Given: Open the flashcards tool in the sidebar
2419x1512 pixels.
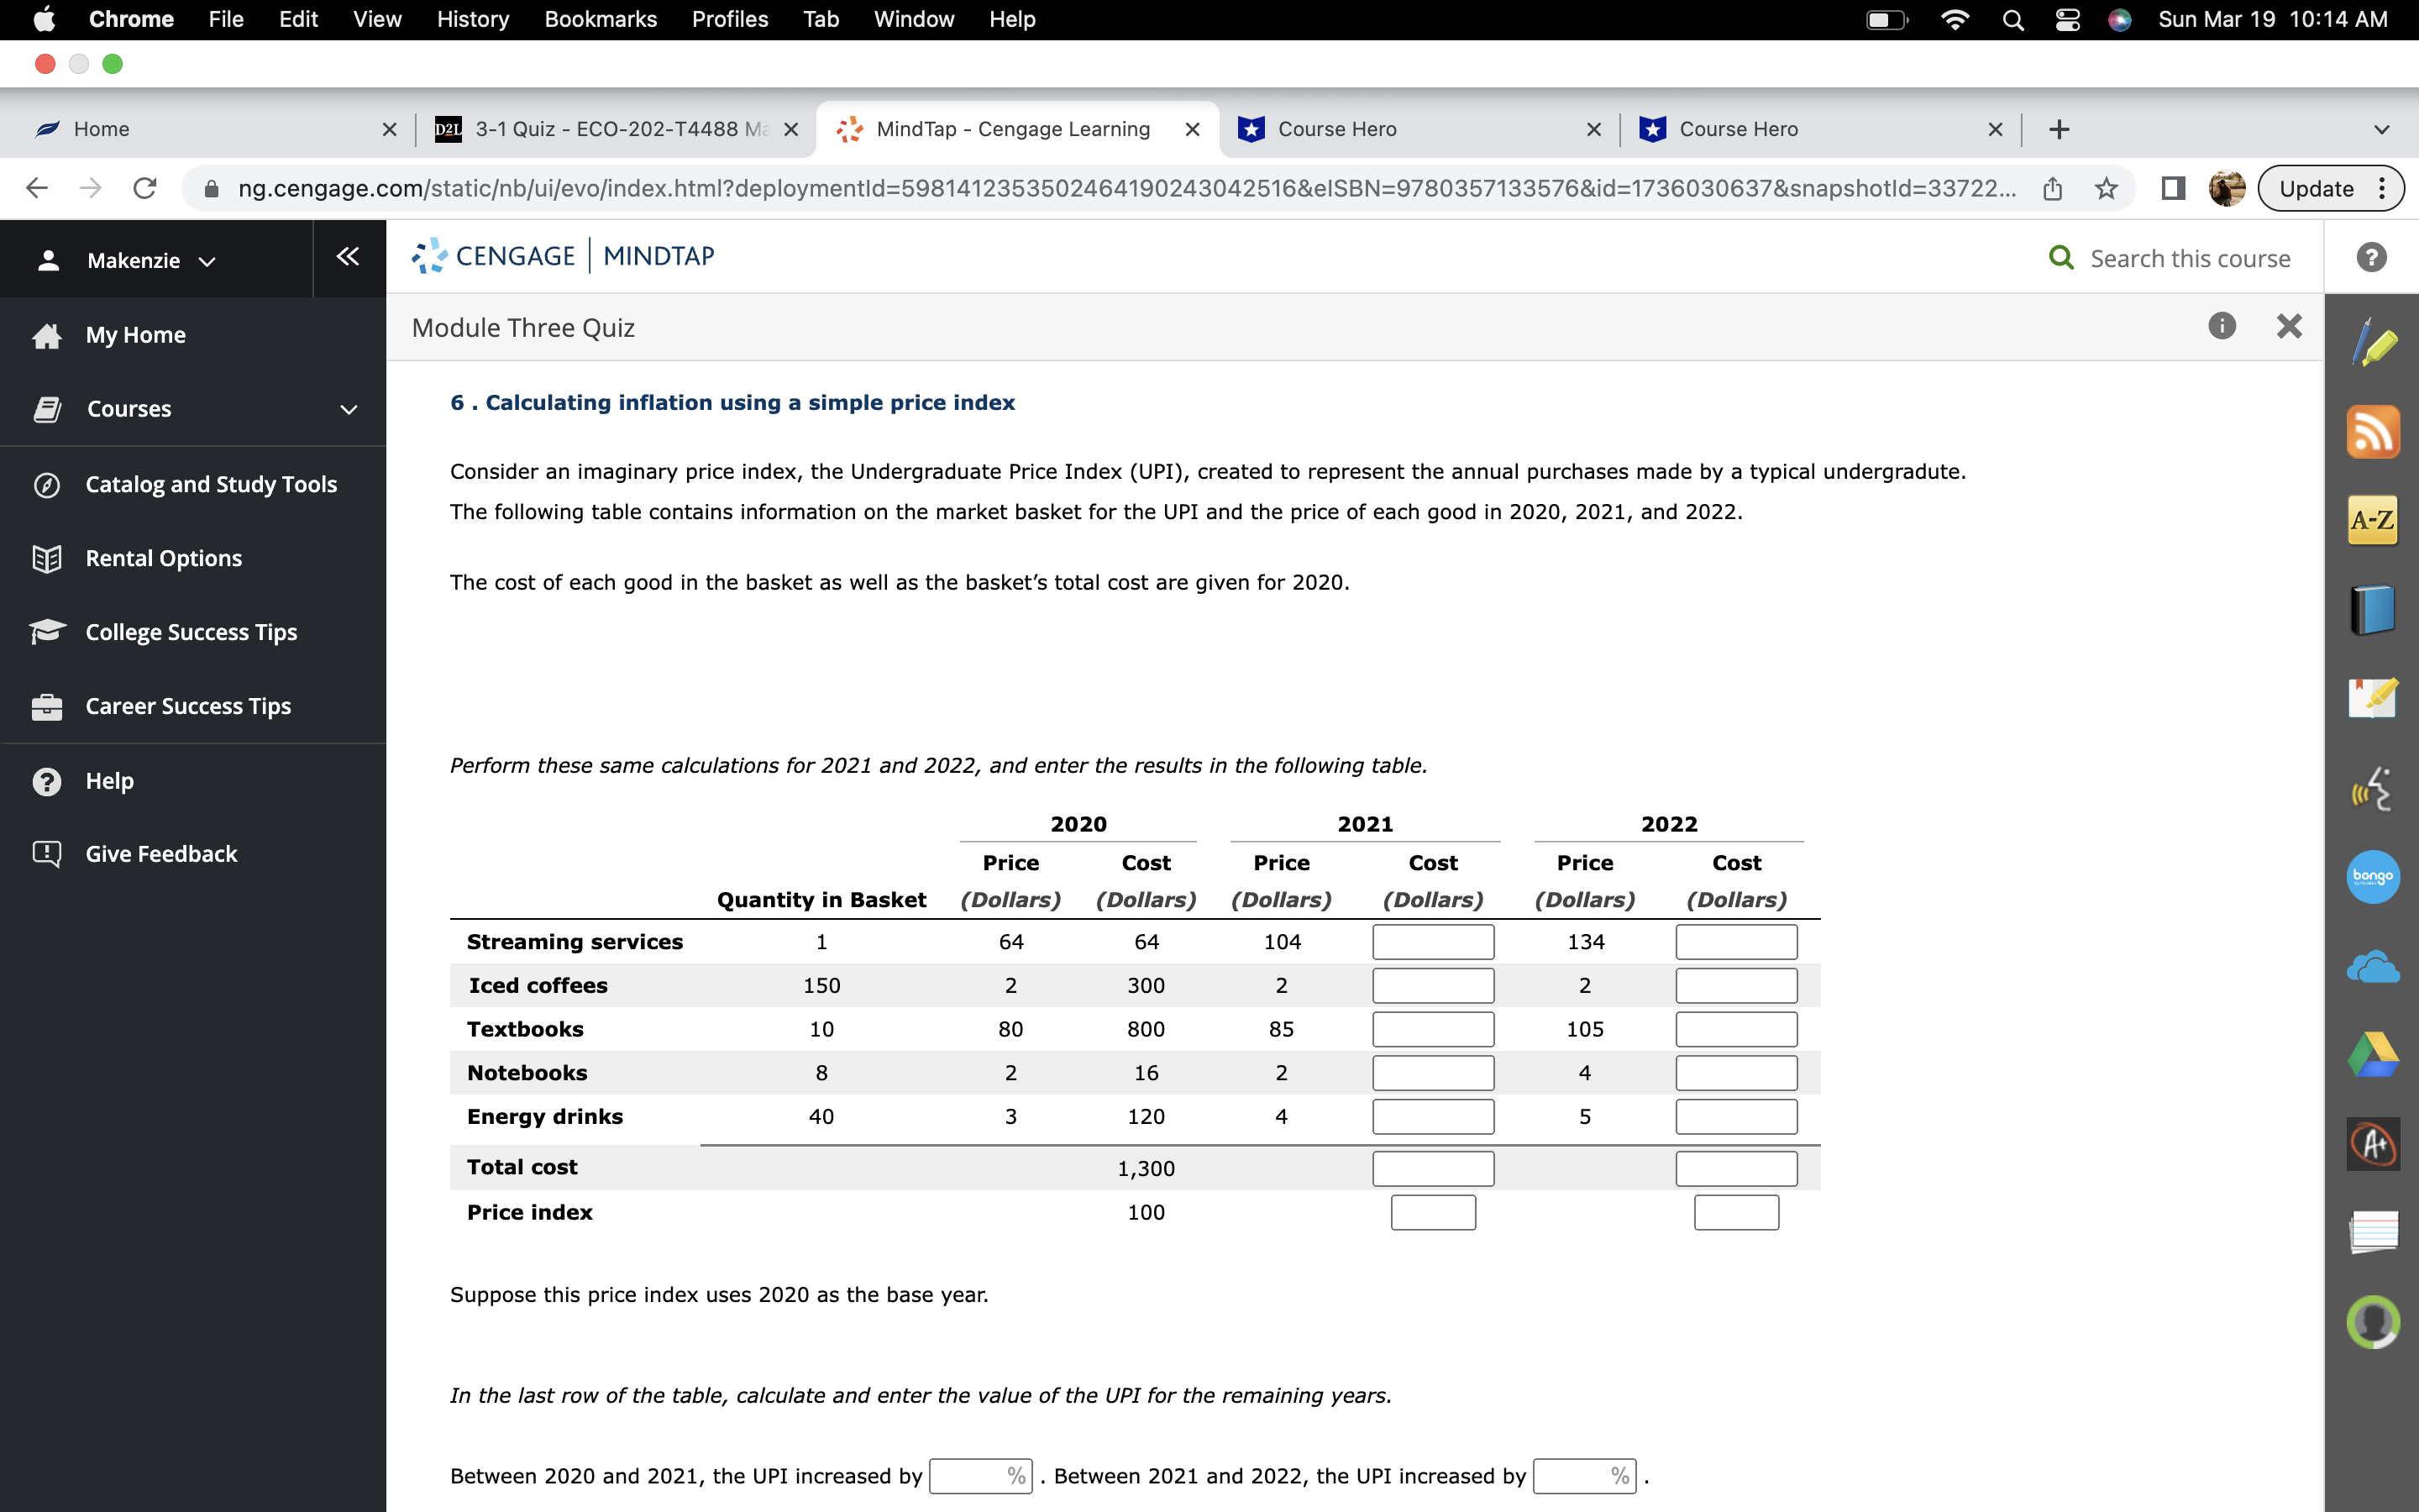Looking at the screenshot, I should [x=2374, y=1232].
